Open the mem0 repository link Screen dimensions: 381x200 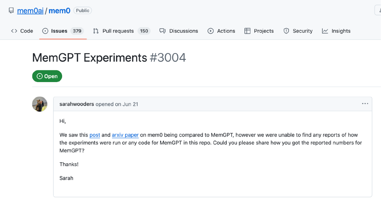point(60,11)
